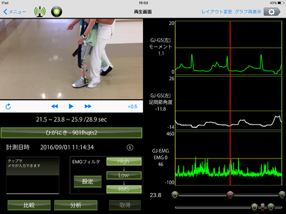Click the yellow handle on lower range slider

[x=254, y=207]
